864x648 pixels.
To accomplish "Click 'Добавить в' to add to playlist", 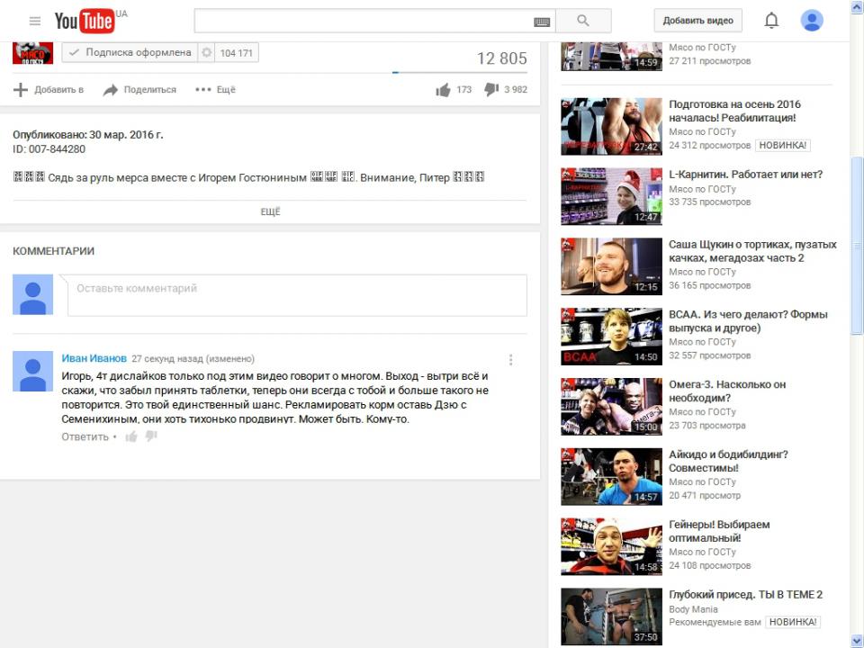I will [x=49, y=90].
